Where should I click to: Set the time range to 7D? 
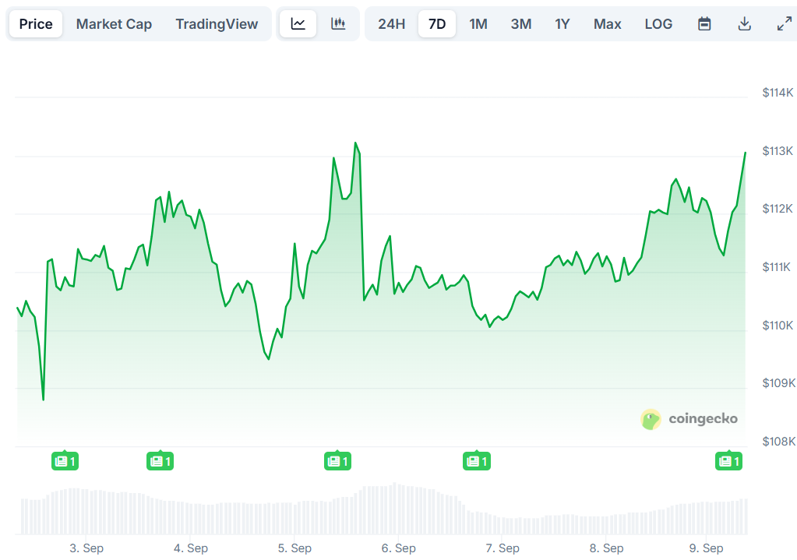[x=437, y=24]
